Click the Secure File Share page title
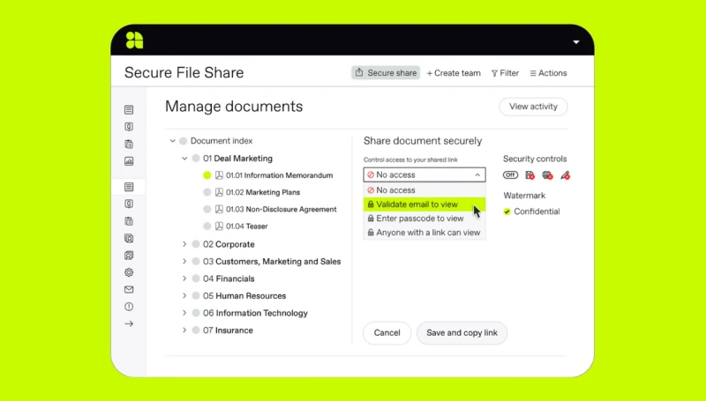The width and height of the screenshot is (706, 401). 184,73
